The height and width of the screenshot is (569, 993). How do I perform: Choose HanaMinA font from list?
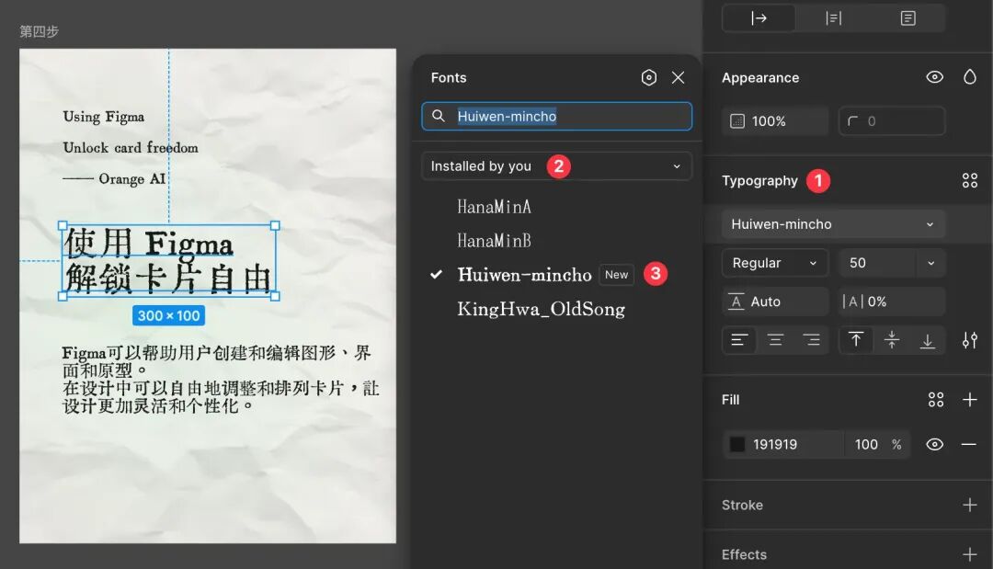(x=494, y=207)
